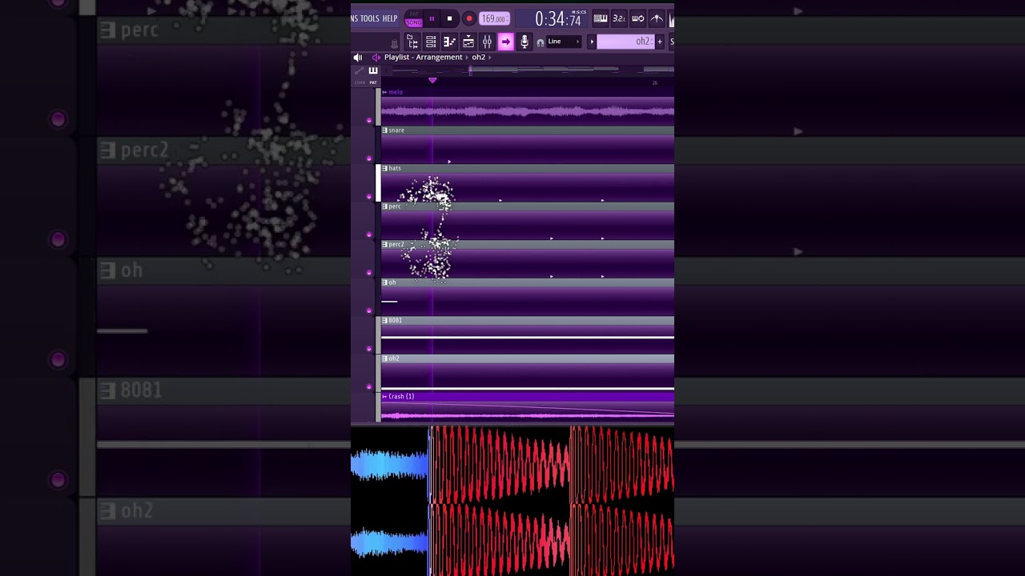The image size is (1025, 576).
Task: Open the playlist options menu arrow
Action: click(376, 58)
